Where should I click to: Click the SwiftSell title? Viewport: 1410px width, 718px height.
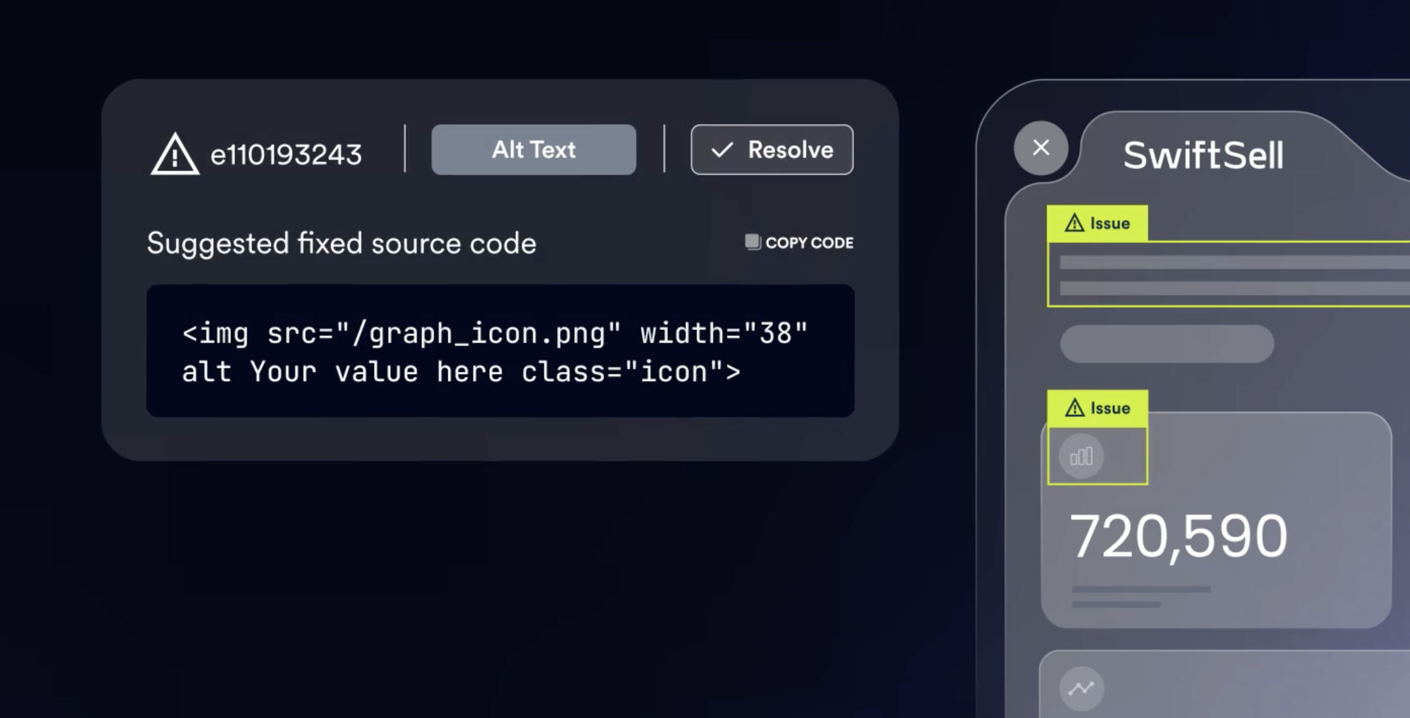coord(1203,155)
